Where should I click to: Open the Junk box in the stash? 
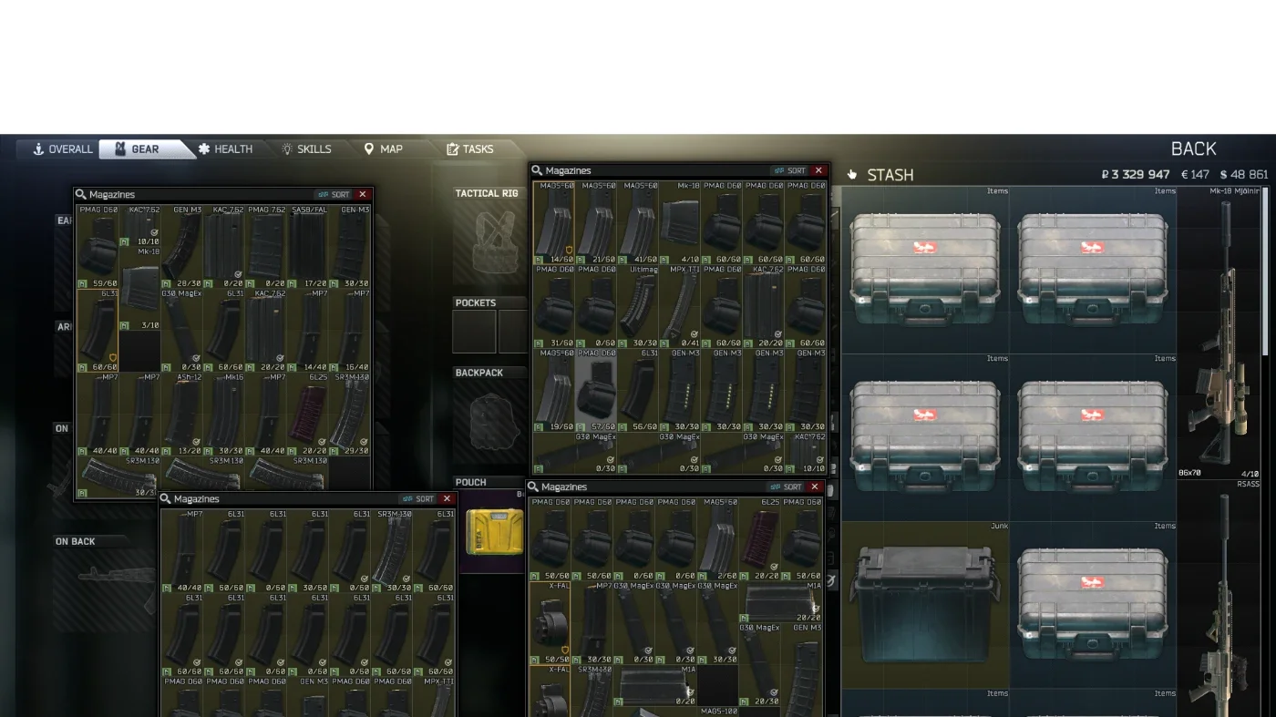click(x=925, y=605)
